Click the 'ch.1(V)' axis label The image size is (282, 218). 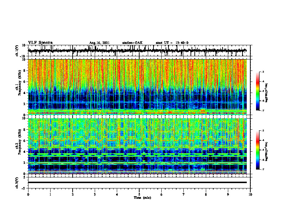coord(17,51)
